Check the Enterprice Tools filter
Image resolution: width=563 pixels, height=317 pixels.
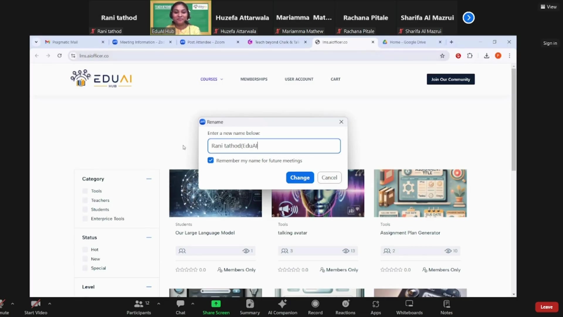pyautogui.click(x=85, y=219)
